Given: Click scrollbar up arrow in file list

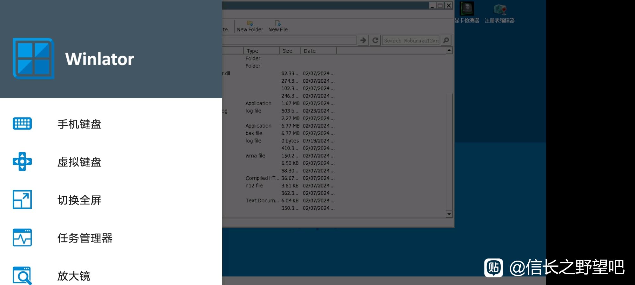Looking at the screenshot, I should (x=449, y=50).
